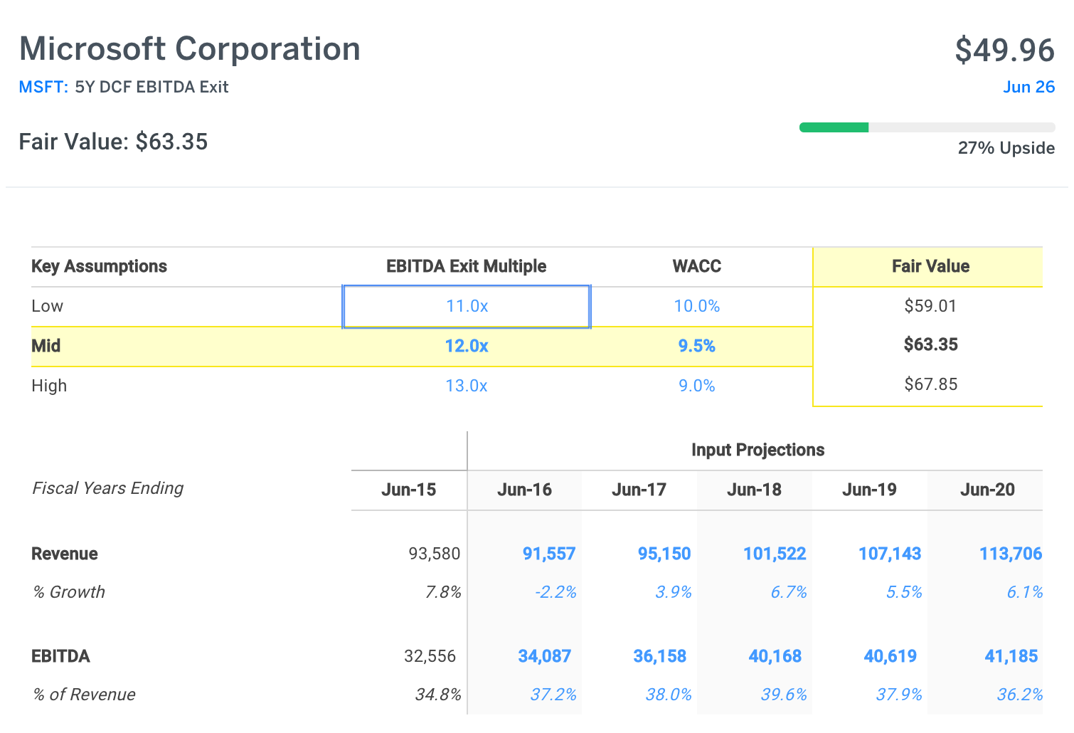
Task: Select the $59.01 low fair value
Action: (930, 307)
